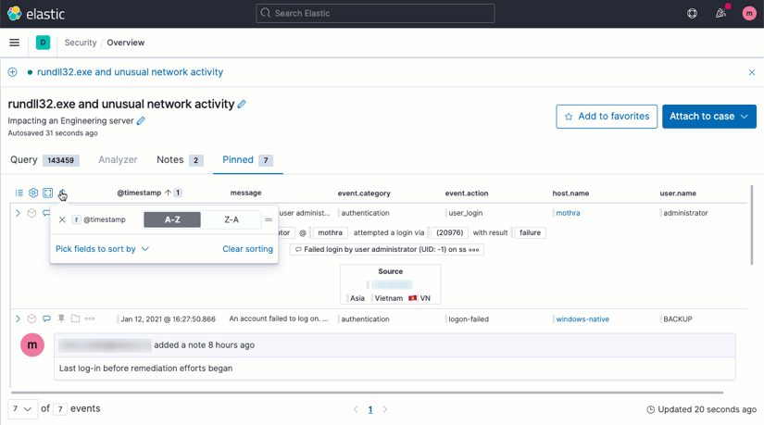Clear sorting in the sort popover
The image size is (764, 425).
[x=247, y=249]
